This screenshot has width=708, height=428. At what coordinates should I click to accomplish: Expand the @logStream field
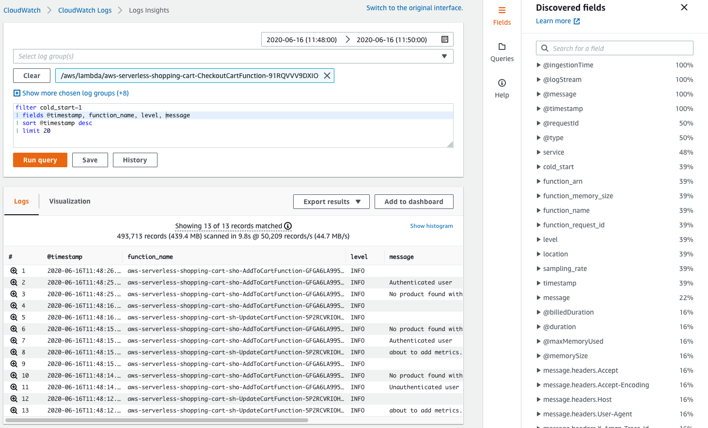click(538, 79)
